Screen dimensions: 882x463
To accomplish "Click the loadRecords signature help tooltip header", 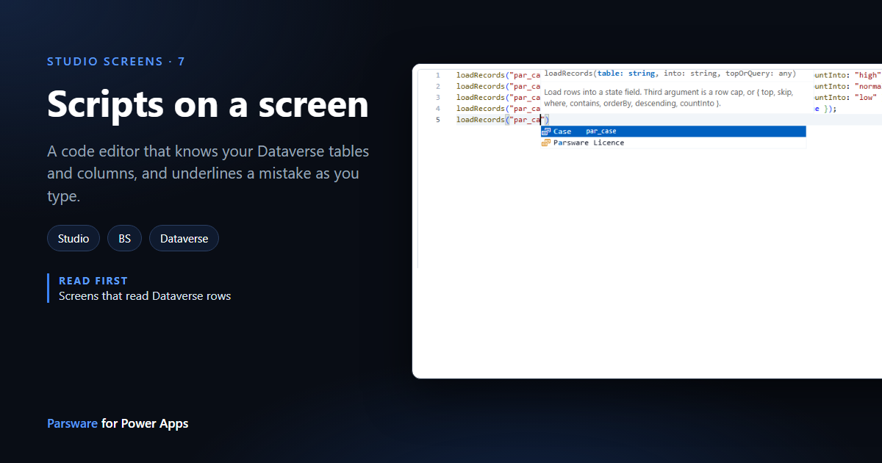I will coord(670,73).
